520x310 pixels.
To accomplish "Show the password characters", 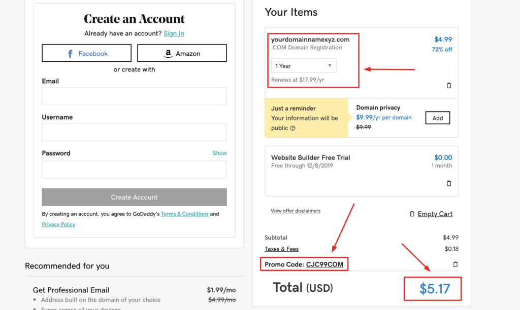I will 219,153.
